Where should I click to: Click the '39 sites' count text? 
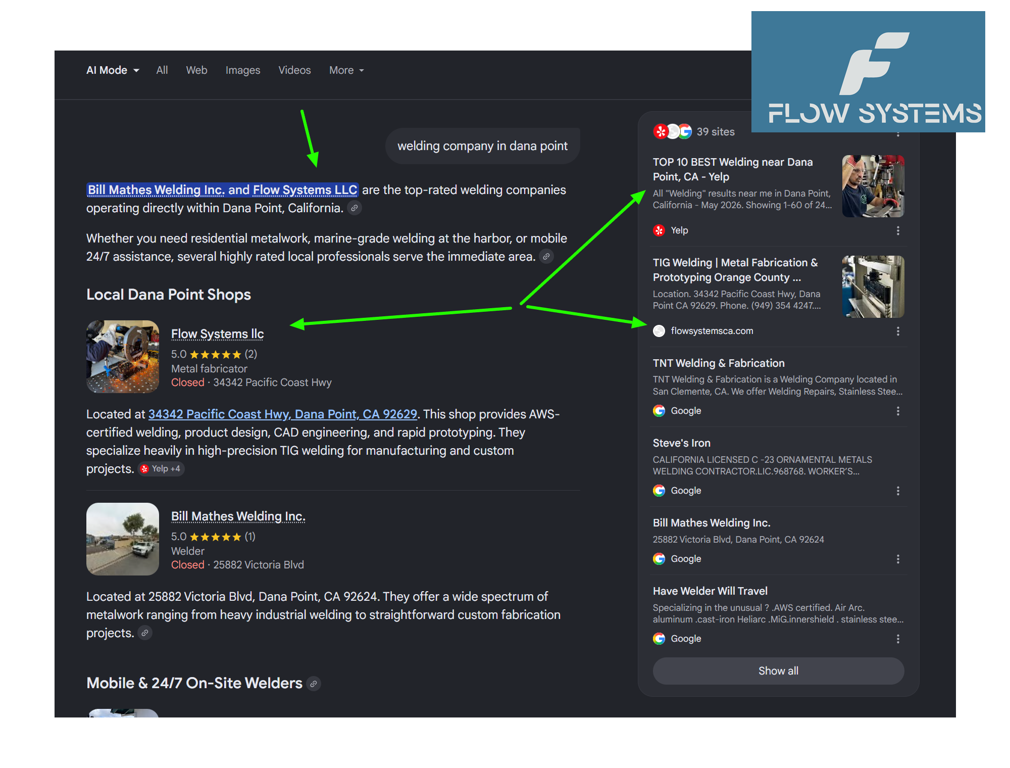716,132
